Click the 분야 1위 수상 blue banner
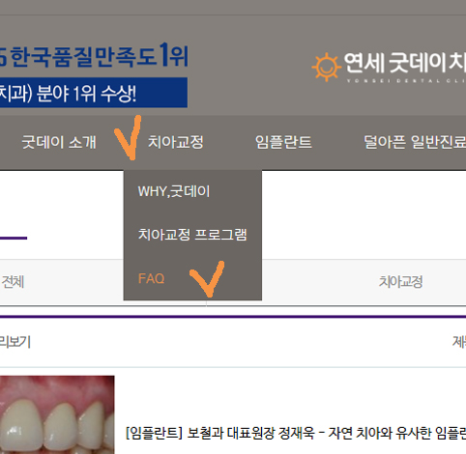This screenshot has height=454, width=466. pos(94,93)
